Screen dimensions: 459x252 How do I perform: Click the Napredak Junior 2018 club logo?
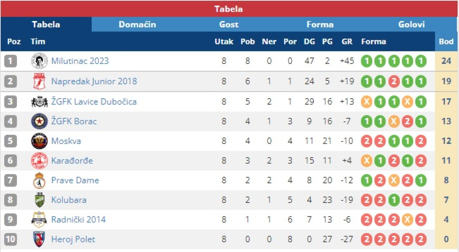39,81
